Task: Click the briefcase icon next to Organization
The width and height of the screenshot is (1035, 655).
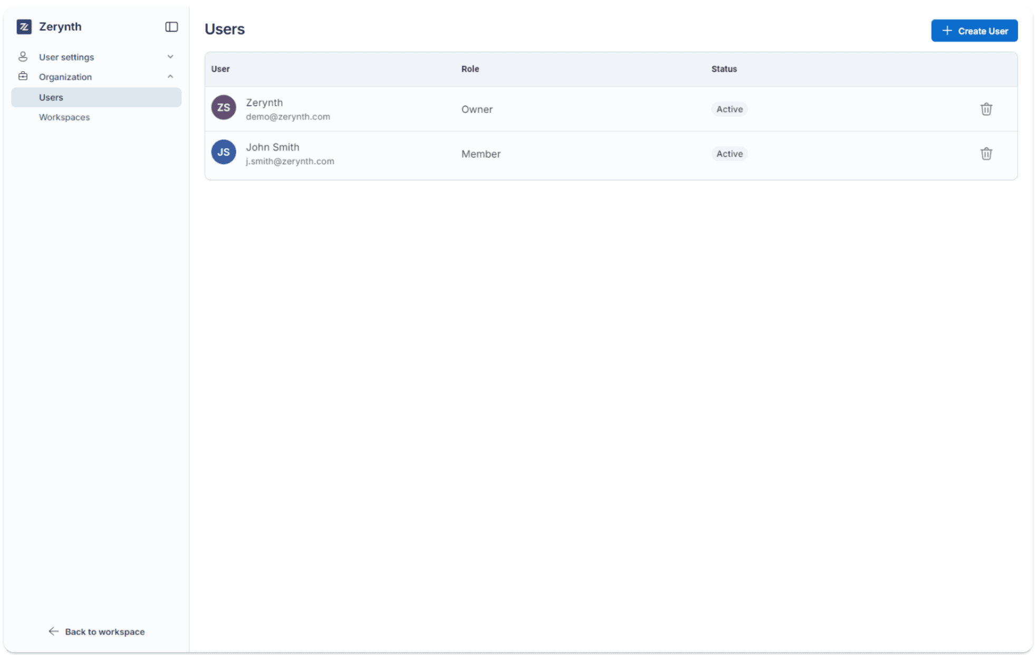Action: [x=23, y=76]
